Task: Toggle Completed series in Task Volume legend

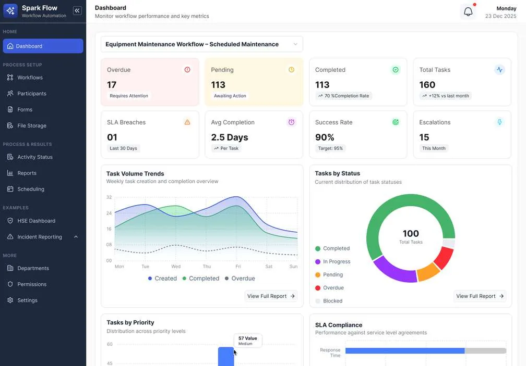Action: [x=200, y=279]
